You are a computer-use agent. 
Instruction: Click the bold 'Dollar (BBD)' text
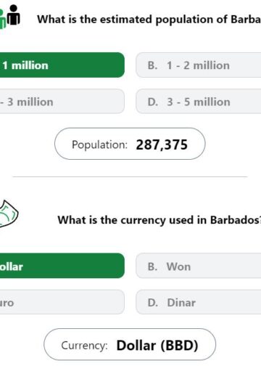[x=157, y=346]
